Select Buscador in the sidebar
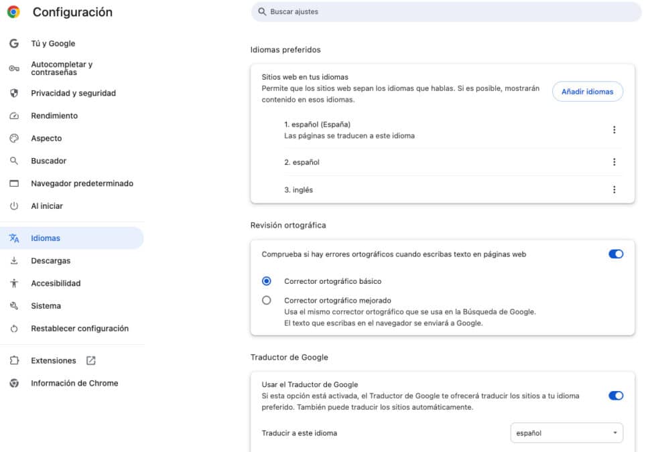646x452 pixels. tap(49, 161)
